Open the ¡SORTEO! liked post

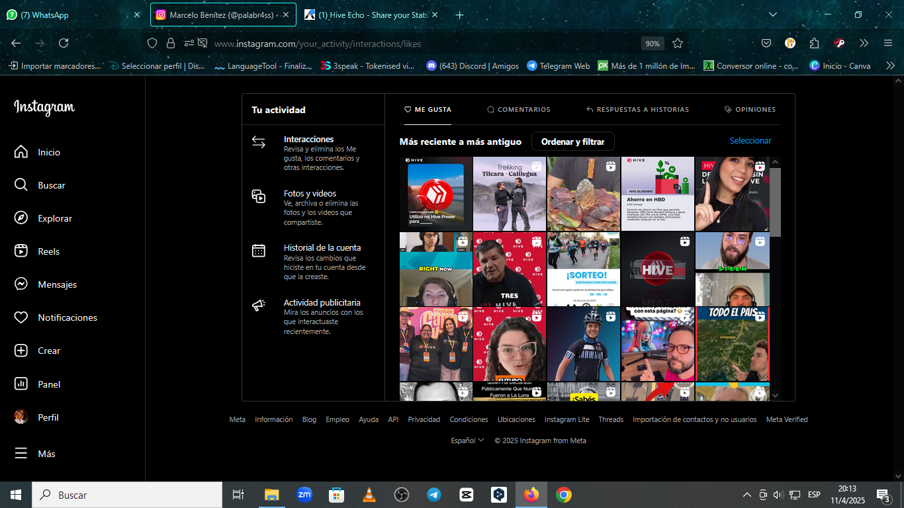coord(584,269)
